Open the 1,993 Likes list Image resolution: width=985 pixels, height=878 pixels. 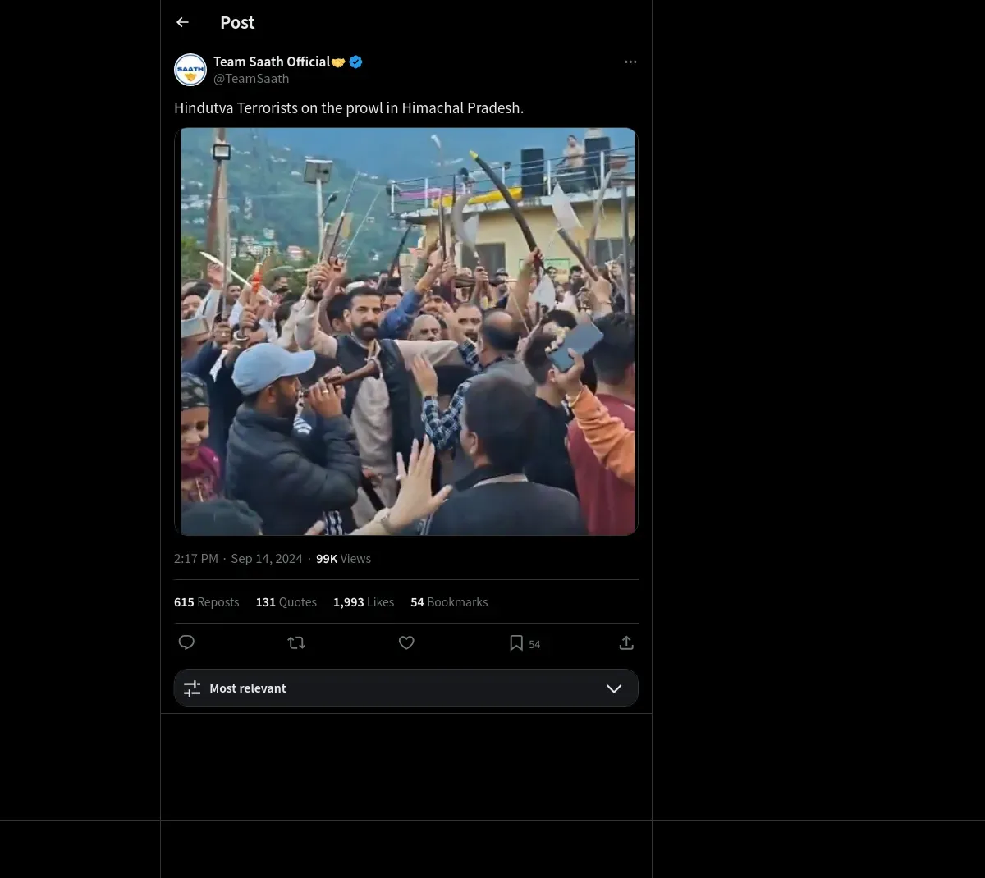pos(364,602)
